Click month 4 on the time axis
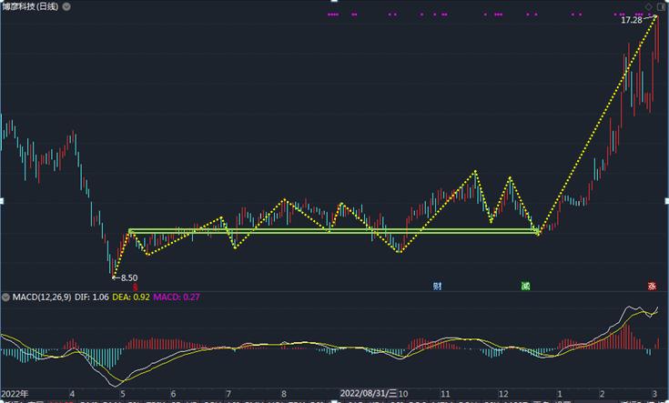 (x=72, y=394)
